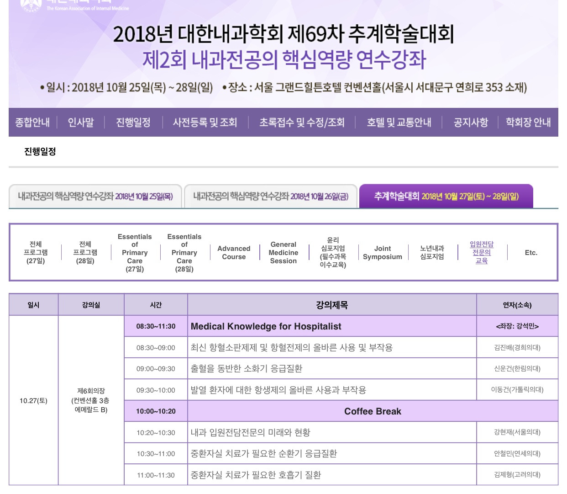The image size is (567, 494).
Task: Click Medical Knowledge for Hospitalist title
Action: click(266, 326)
